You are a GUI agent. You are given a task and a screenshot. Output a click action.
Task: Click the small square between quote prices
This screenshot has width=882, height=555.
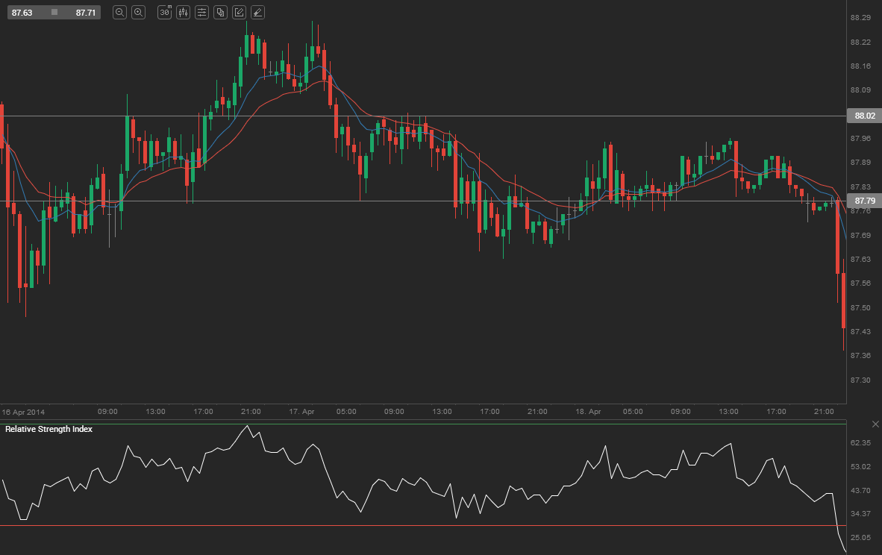pyautogui.click(x=54, y=13)
